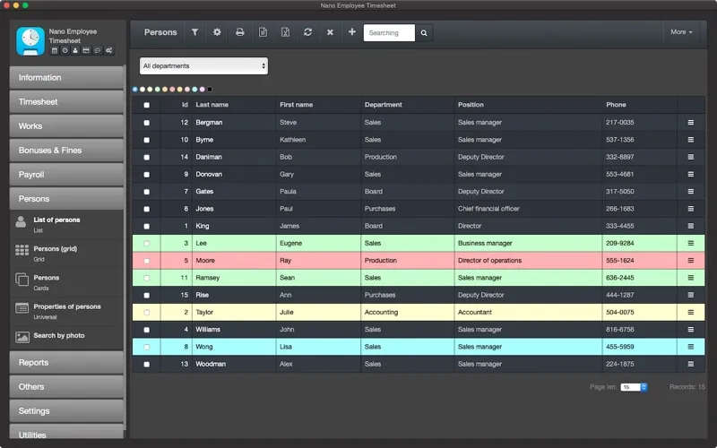
Task: Pick the cyan color dot
Action: point(194,89)
